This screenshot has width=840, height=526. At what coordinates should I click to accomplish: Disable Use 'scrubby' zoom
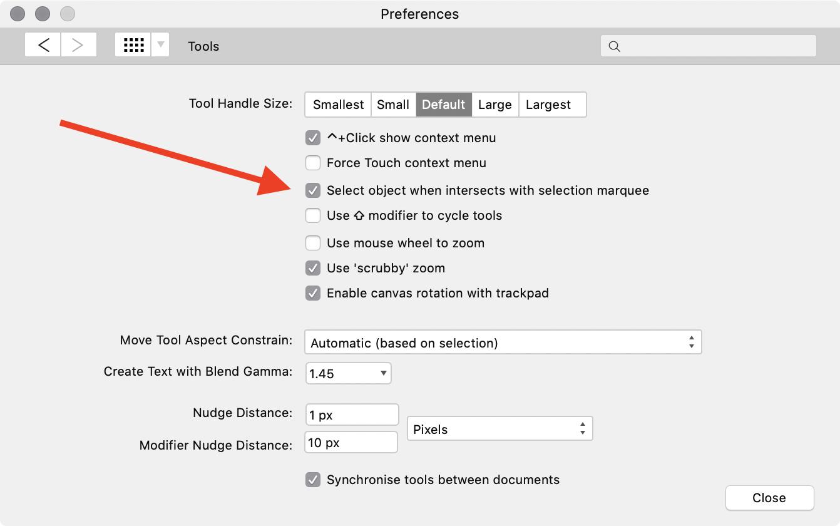(312, 268)
